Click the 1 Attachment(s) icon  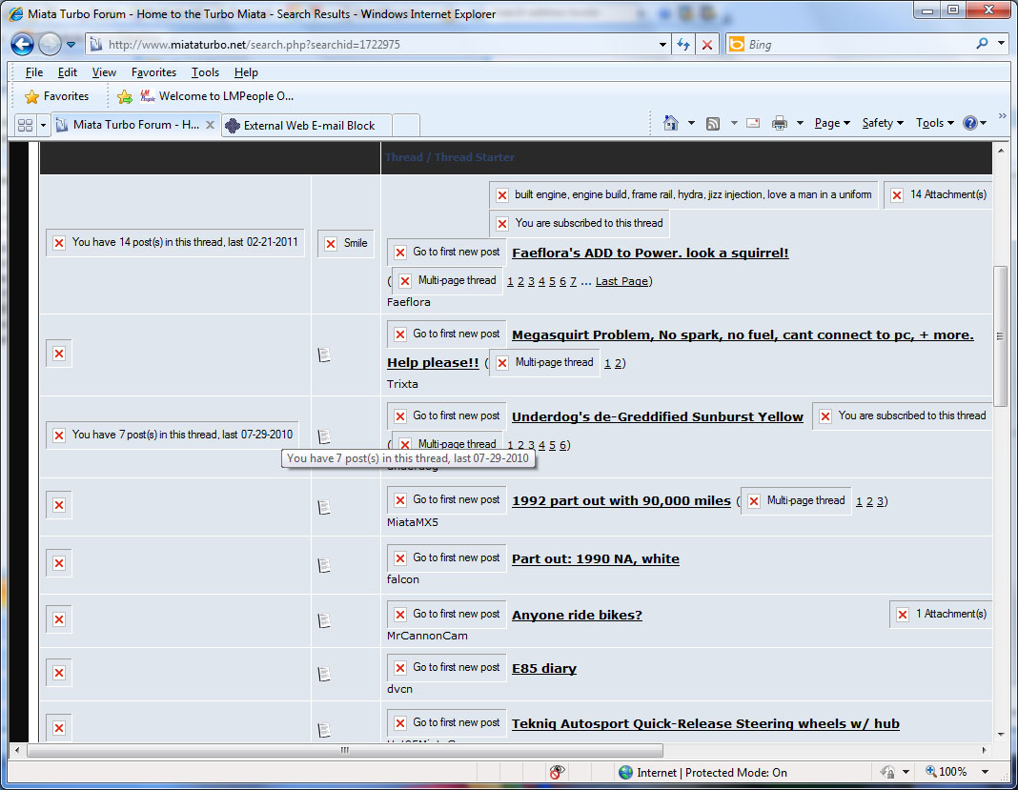pos(941,614)
